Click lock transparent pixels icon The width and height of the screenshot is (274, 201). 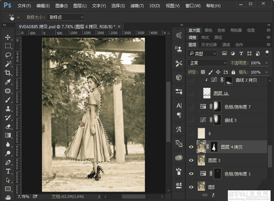pyautogui.click(x=203, y=72)
